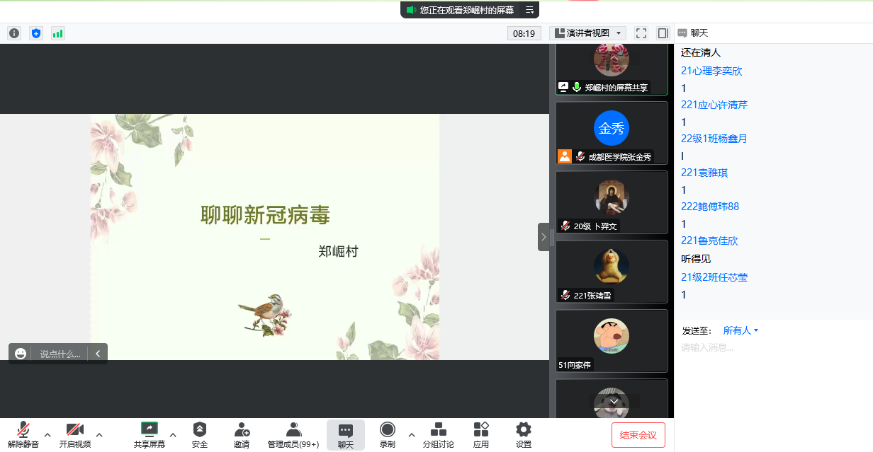This screenshot has height=452, width=873.
Task: Expand audio options arrow beside 解除静音
Action: (47, 434)
